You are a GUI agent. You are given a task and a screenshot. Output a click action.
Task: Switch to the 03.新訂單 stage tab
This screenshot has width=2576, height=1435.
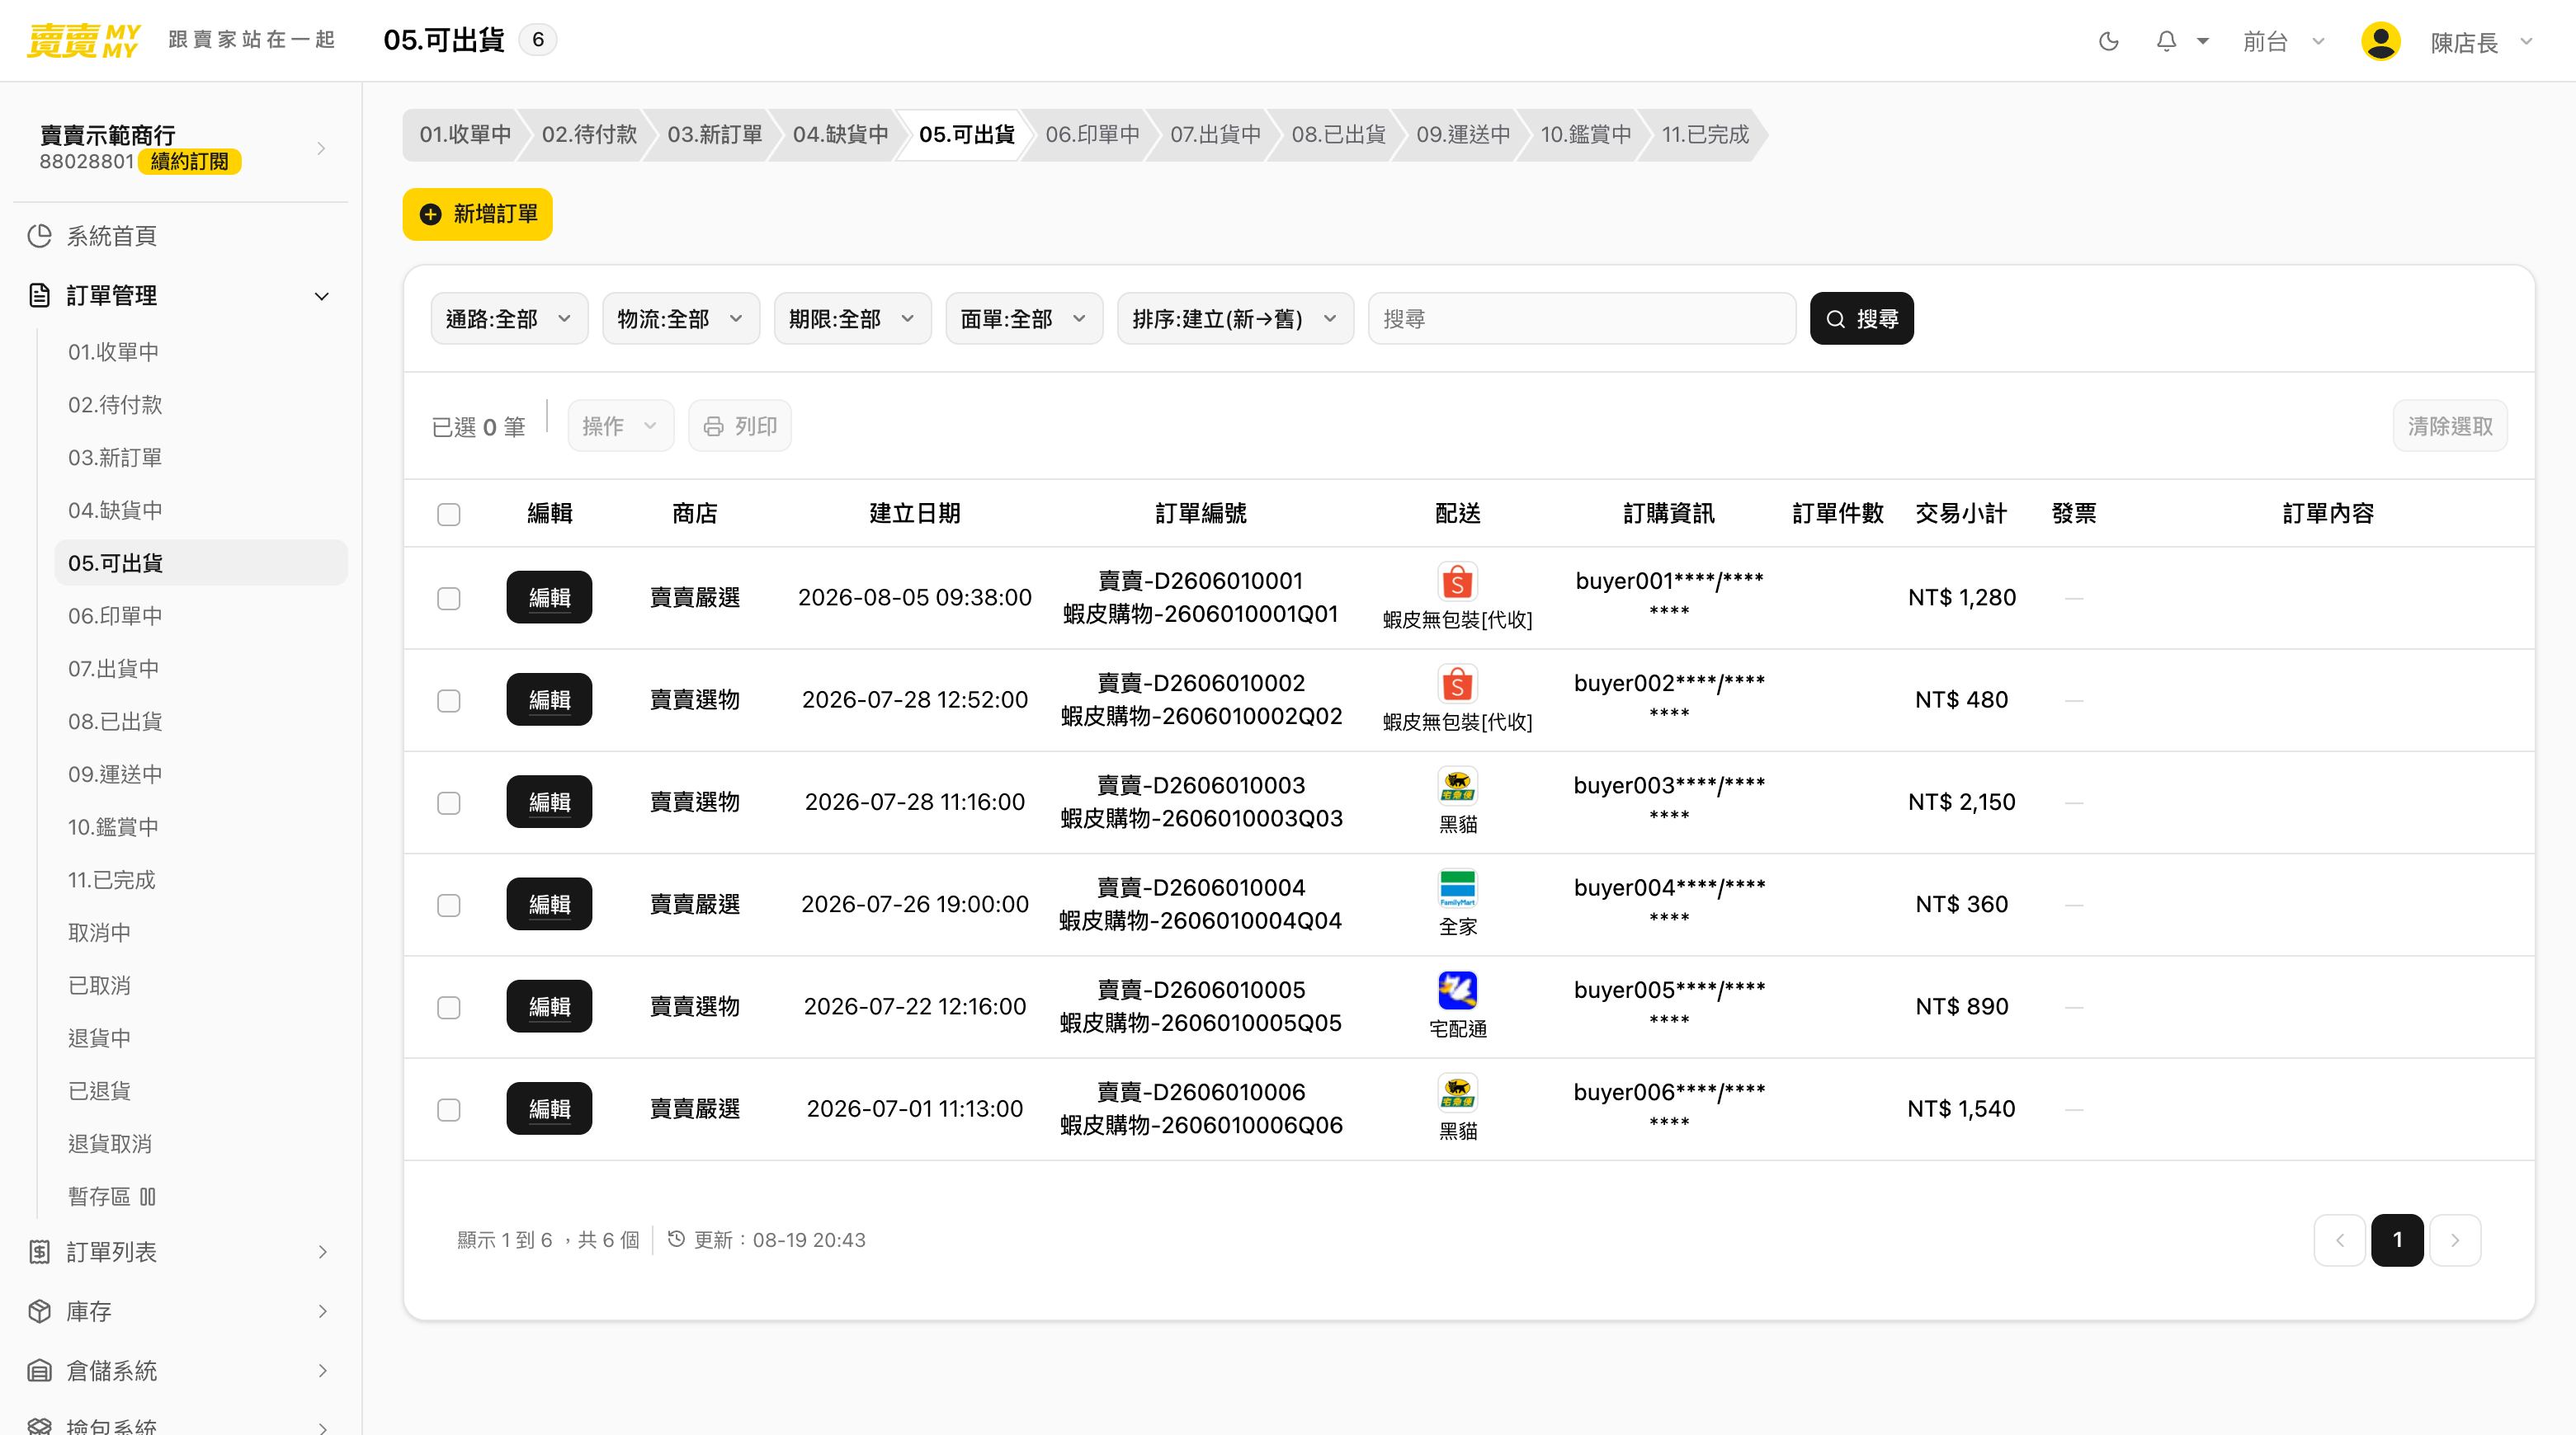[714, 135]
